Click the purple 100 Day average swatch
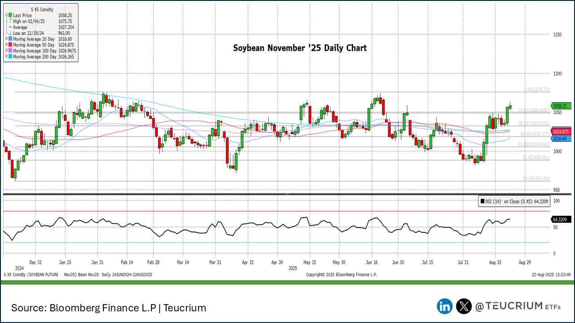The width and height of the screenshot is (575, 323). click(10, 51)
